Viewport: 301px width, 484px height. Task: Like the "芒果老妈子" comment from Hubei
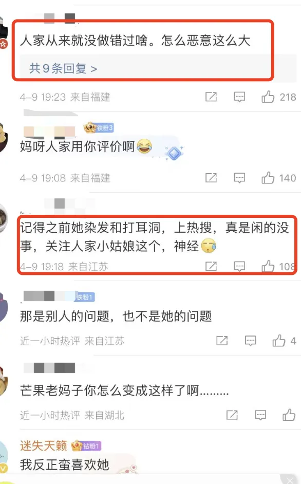tap(289, 415)
